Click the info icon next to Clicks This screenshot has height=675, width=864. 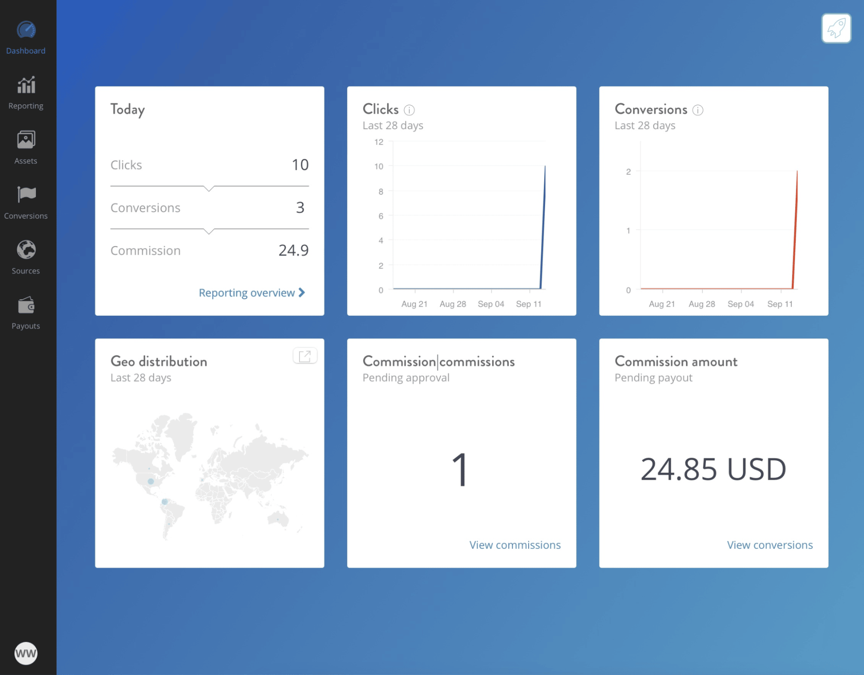coord(408,109)
